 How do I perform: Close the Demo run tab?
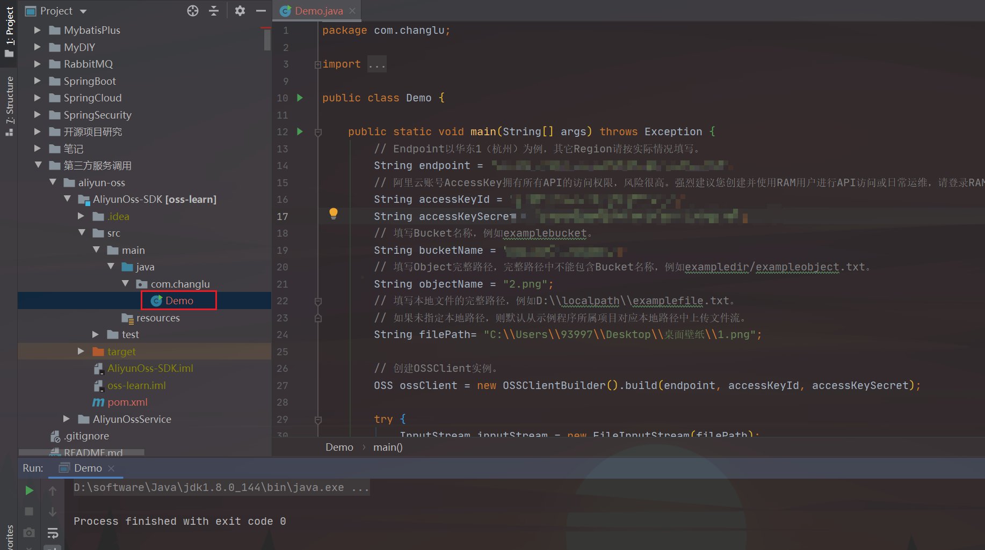[x=111, y=468]
